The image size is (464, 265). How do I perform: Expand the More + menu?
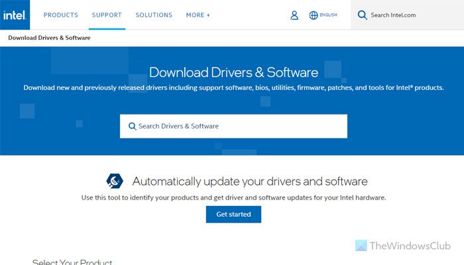pyautogui.click(x=198, y=15)
